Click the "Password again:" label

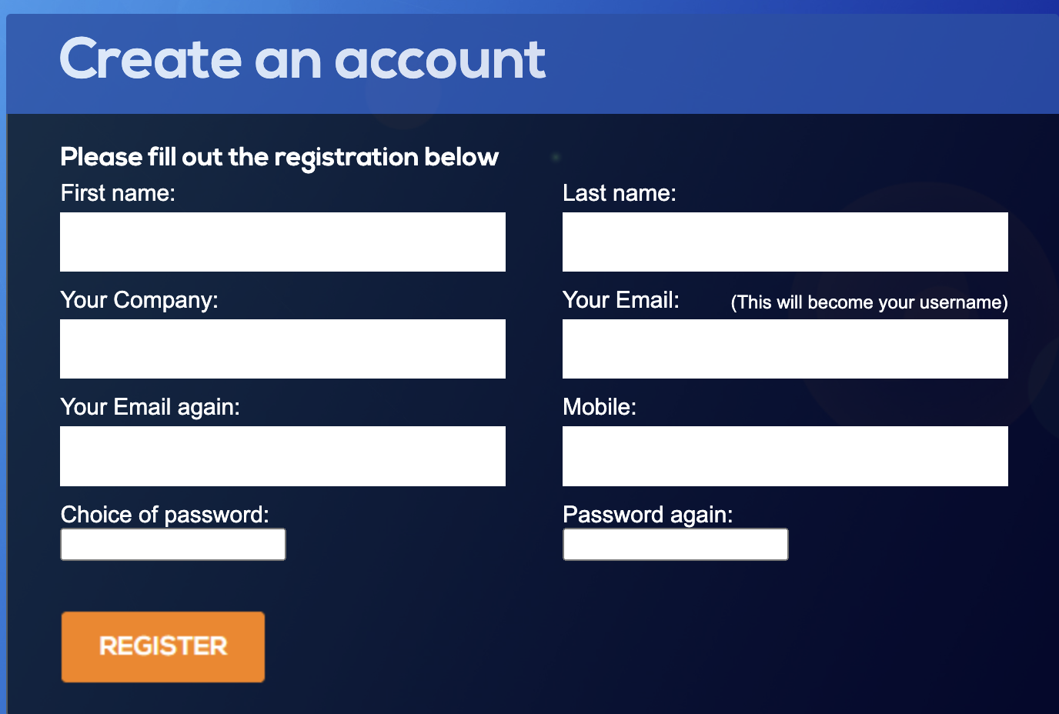647,514
